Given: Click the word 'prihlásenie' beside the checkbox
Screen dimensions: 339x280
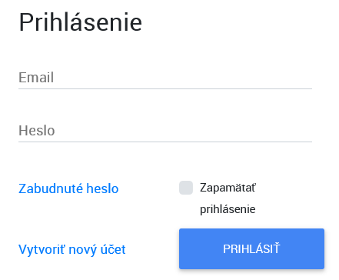Looking at the screenshot, I should (228, 209).
